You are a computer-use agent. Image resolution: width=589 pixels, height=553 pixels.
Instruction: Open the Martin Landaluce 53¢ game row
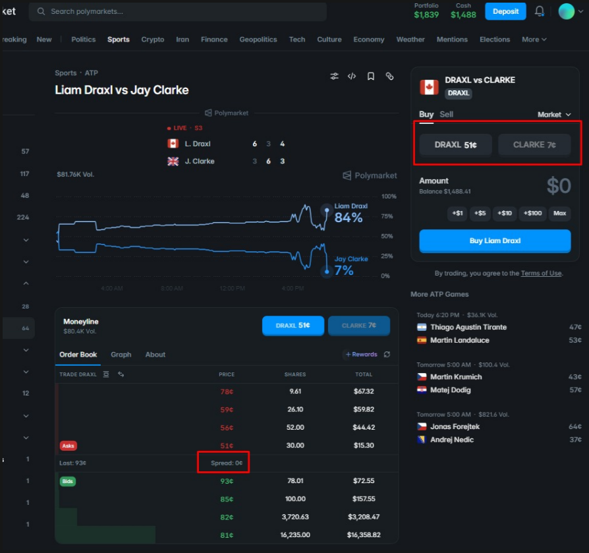(499, 340)
